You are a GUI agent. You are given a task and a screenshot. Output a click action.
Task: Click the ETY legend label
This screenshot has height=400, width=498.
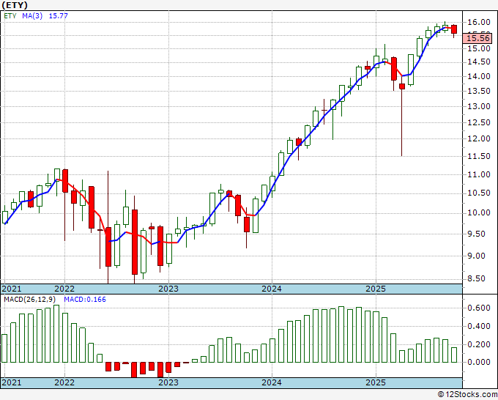click(x=10, y=16)
